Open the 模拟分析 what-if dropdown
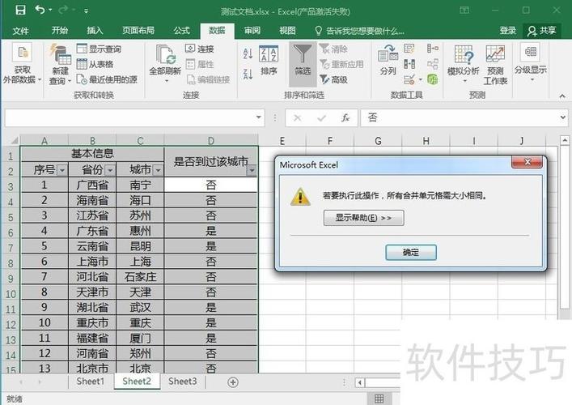572x405 pixels. click(x=464, y=63)
